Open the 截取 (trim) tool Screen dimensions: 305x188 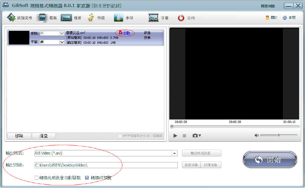tap(42, 18)
